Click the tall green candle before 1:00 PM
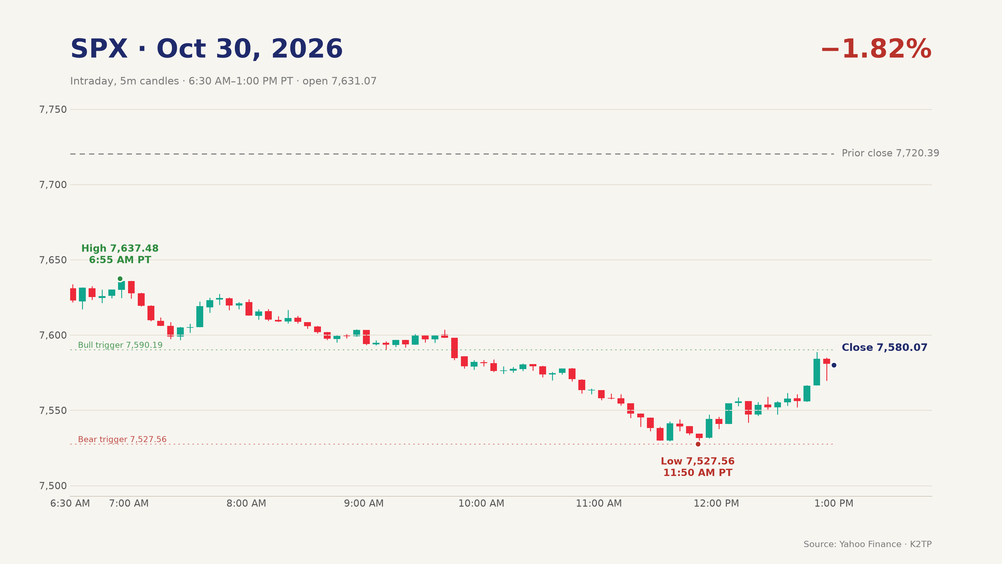 tap(817, 372)
